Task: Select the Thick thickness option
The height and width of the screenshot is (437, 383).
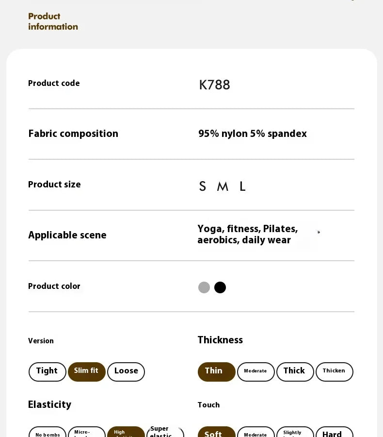Action: point(295,372)
